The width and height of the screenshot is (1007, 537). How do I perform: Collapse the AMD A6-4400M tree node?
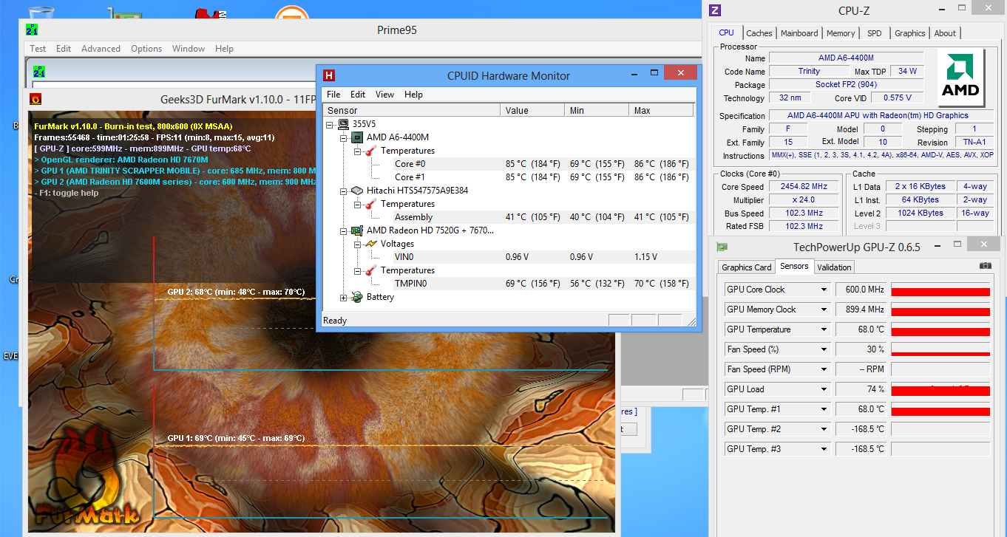pos(343,137)
